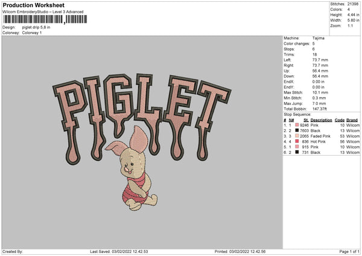Viewport: 362px width, 256px height.
Task: Click stitch count '7603' in stop 2
Action: point(304,131)
